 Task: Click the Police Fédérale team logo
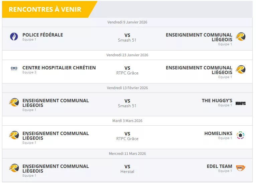[14, 37]
